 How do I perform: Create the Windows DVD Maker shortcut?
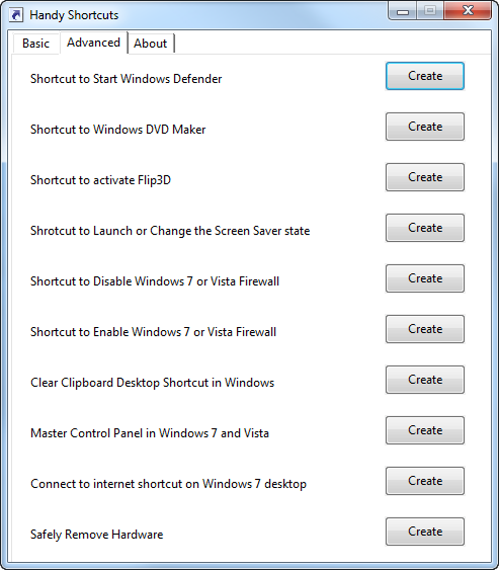[425, 127]
